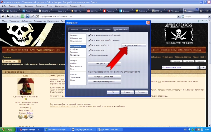
Task: Close the 'DirectS...' tab with its X
Action: (19, 9)
